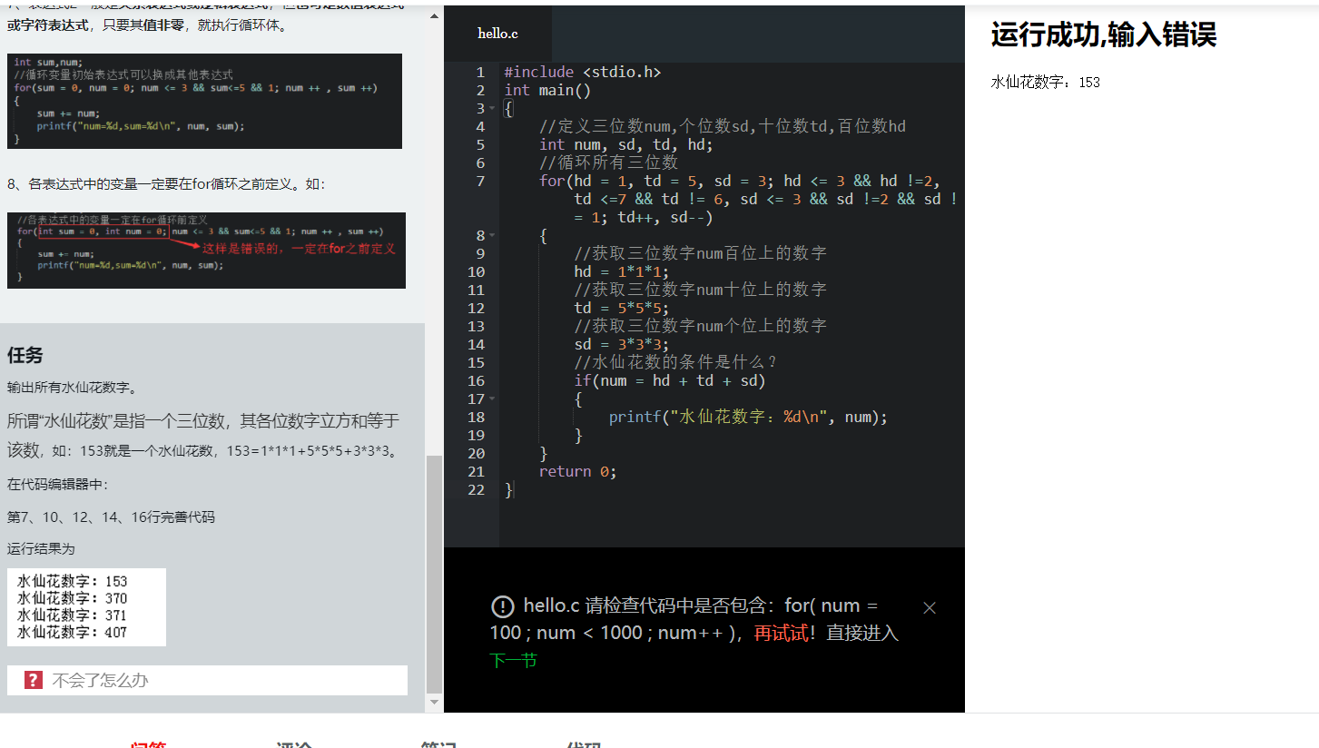Click the '//水仙花数的条件是什么？' comment
The height and width of the screenshot is (748, 1319).
pyautogui.click(x=676, y=362)
